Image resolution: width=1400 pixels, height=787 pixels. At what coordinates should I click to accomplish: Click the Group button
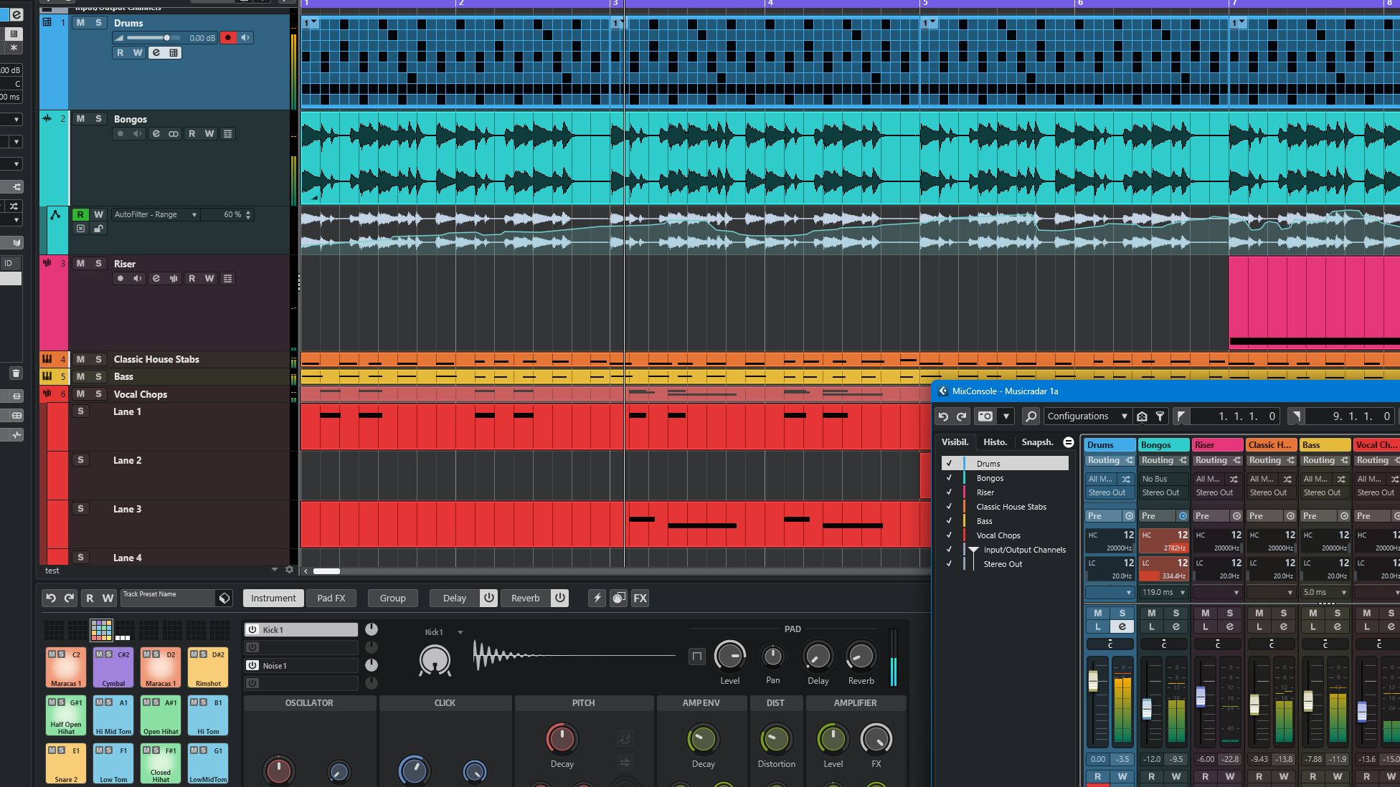click(392, 598)
